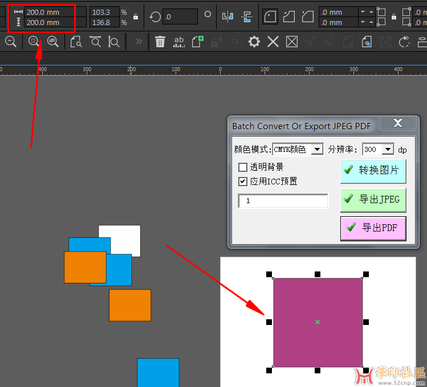
Task: Click the circular redo arrow icon
Action: coord(404,42)
